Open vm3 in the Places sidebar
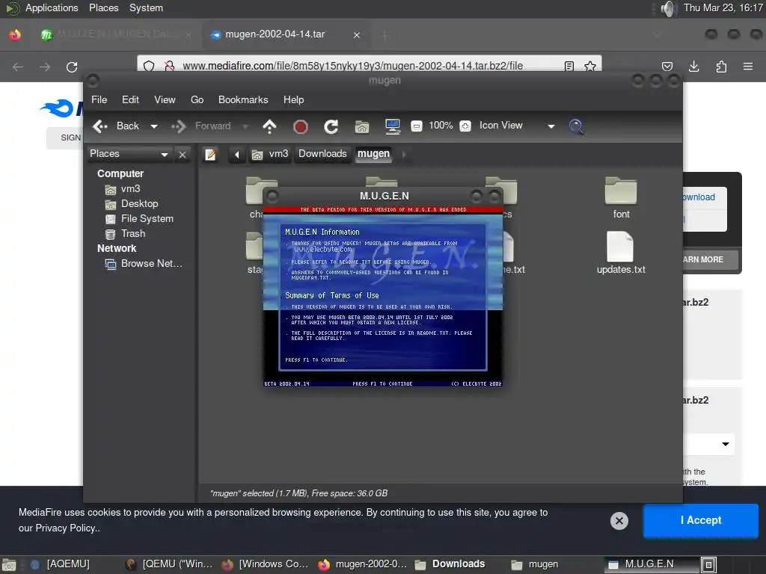The image size is (766, 574). 123,189
